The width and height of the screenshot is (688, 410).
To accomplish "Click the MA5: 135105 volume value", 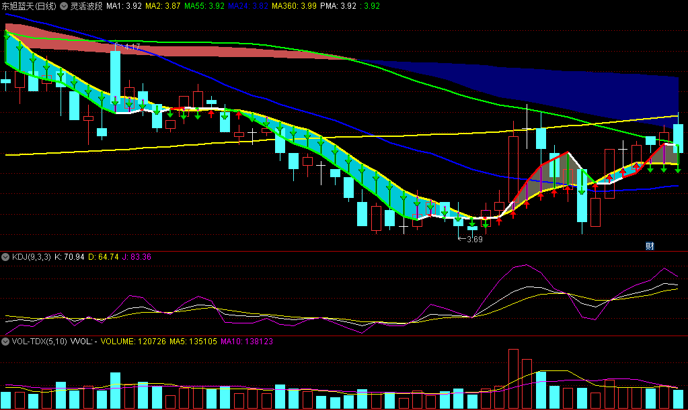I will [x=194, y=342].
